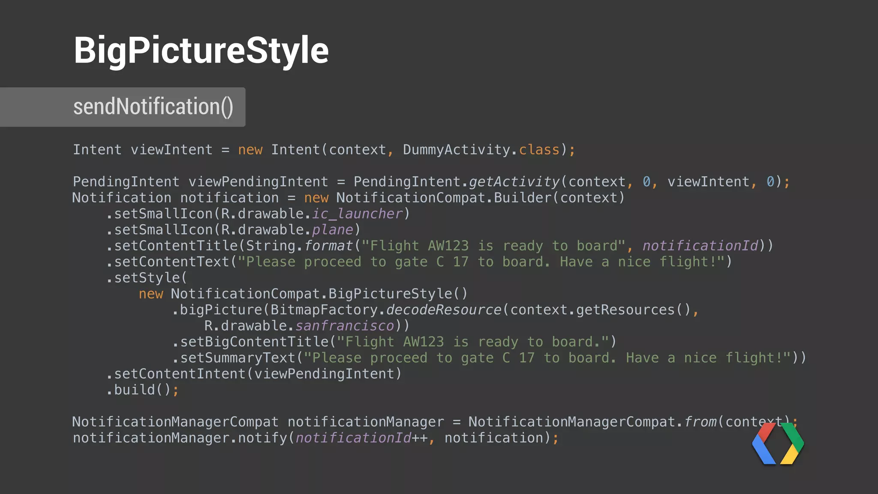
Task: Click 'new NotificationCompat.BigPictureStyle()' line
Action: click(303, 294)
